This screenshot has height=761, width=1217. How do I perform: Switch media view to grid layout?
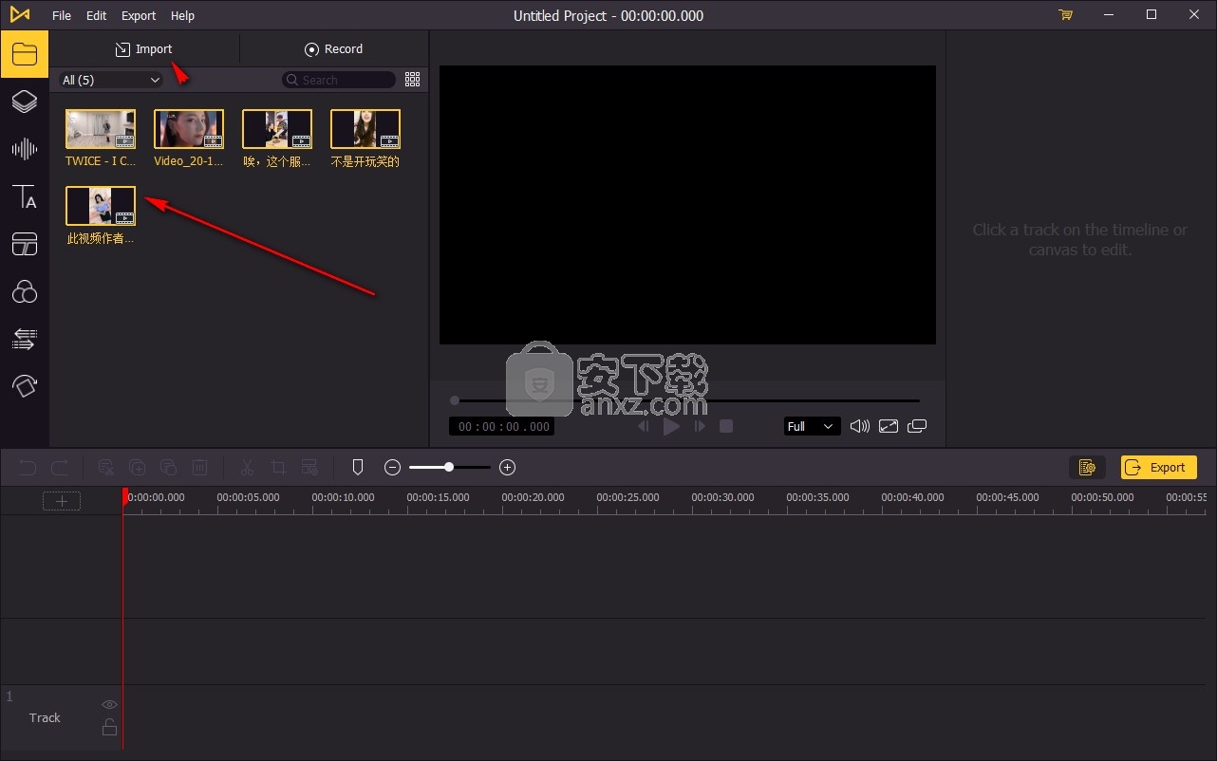click(x=412, y=80)
